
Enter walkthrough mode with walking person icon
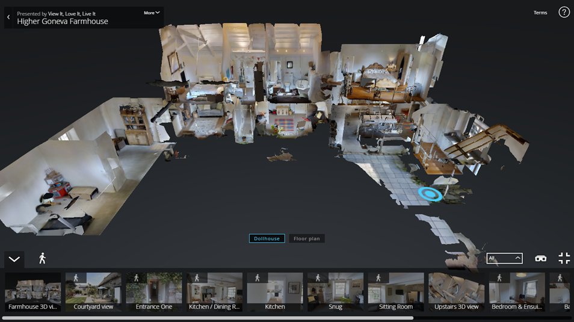click(x=43, y=258)
